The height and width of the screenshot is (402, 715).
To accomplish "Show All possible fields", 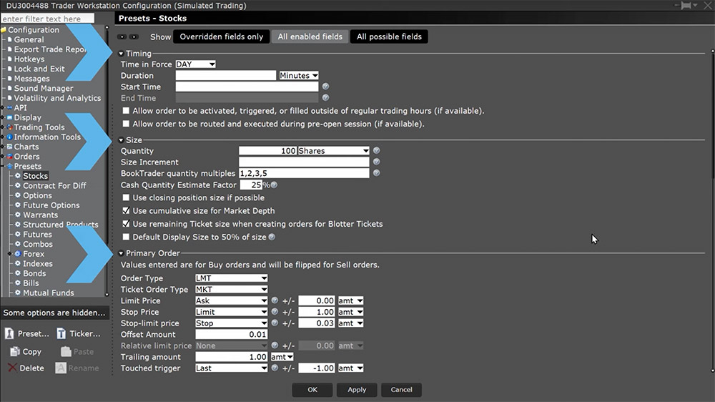I will (x=389, y=36).
